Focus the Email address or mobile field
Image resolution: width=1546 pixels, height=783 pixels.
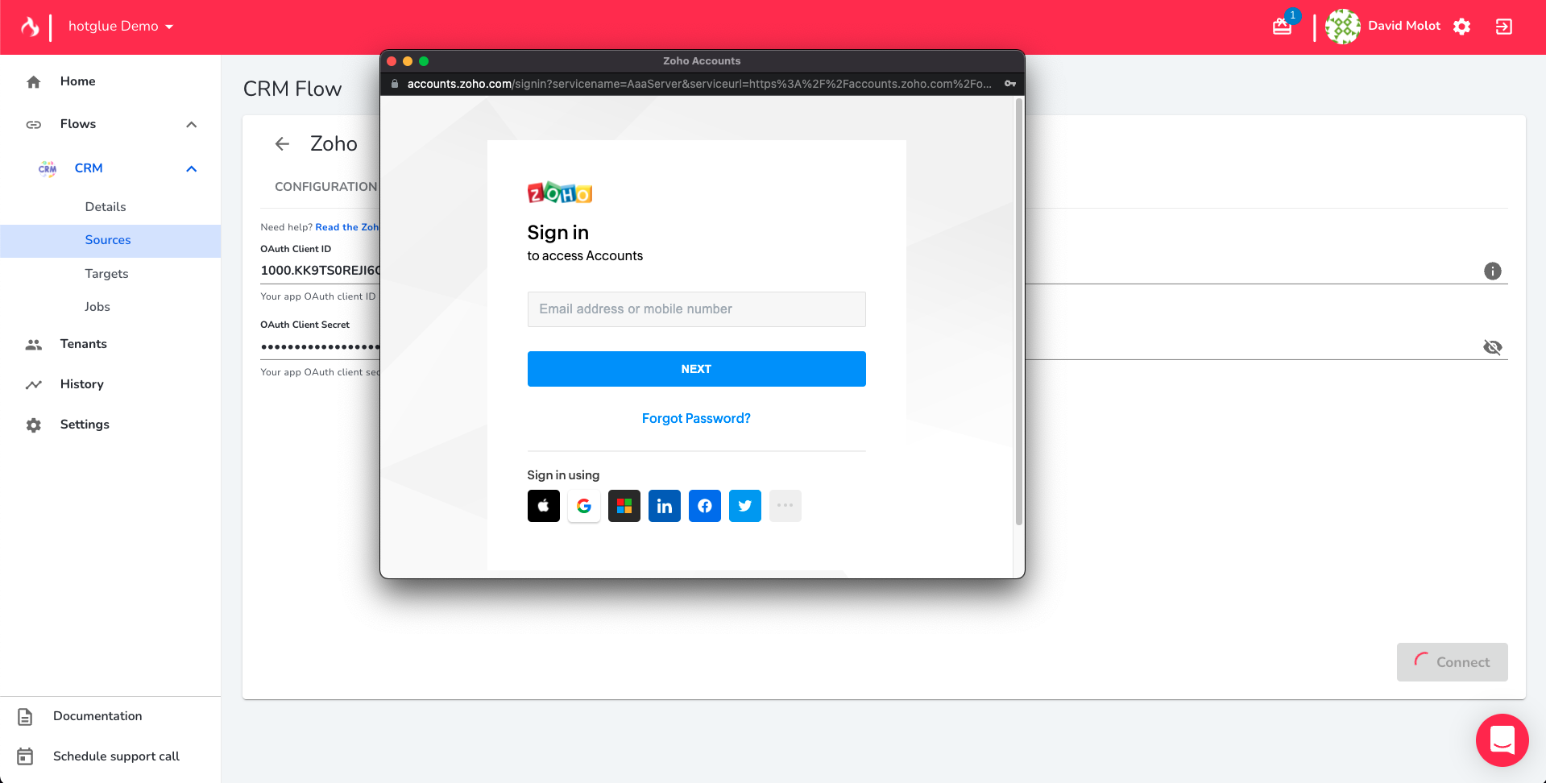click(696, 309)
